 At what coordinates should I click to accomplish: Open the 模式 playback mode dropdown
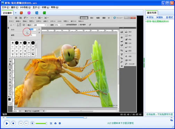(169, 17)
